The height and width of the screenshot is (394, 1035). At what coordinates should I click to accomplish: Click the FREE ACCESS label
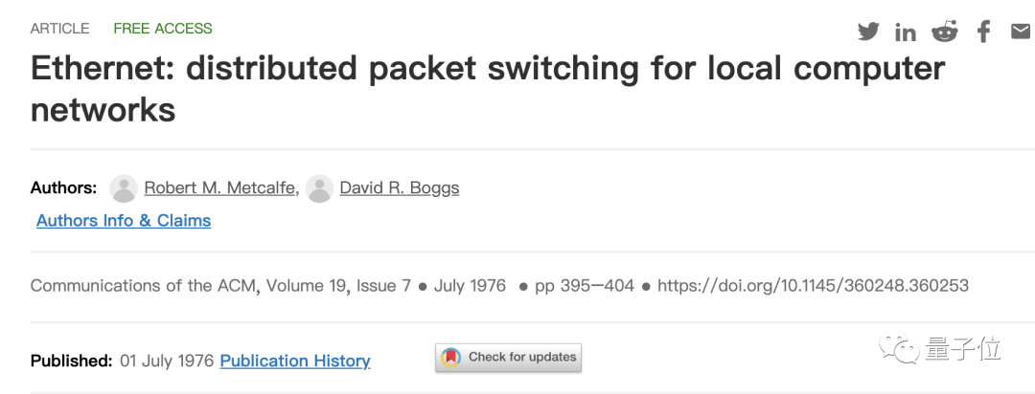point(163,29)
